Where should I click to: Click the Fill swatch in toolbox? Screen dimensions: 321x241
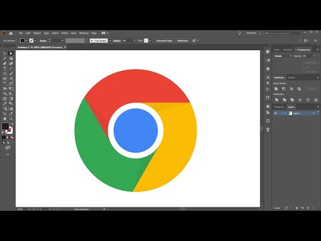click(5, 127)
